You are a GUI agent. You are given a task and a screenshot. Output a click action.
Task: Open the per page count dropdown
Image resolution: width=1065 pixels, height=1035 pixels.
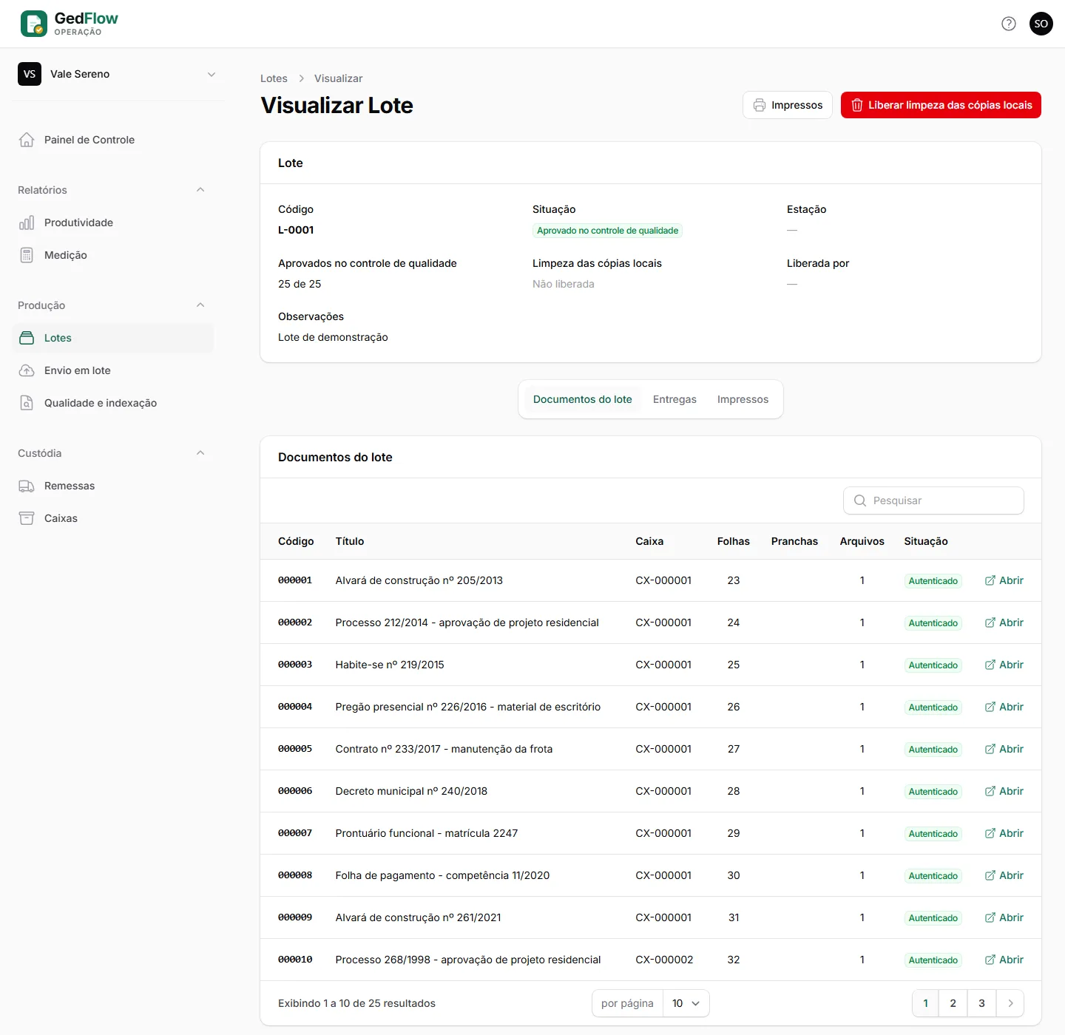pyautogui.click(x=686, y=1003)
